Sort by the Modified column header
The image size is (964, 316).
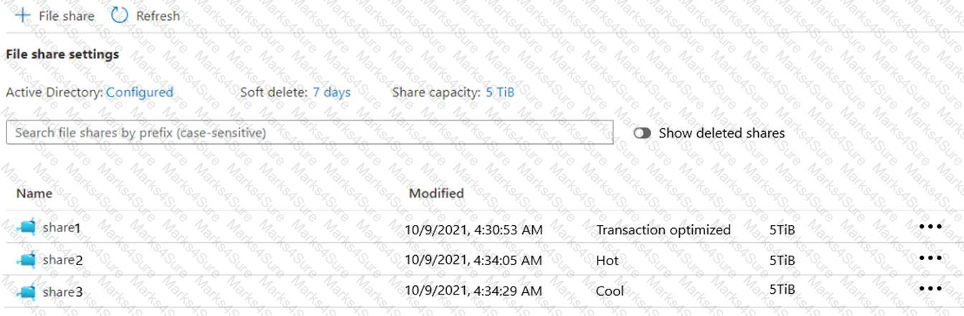[436, 193]
